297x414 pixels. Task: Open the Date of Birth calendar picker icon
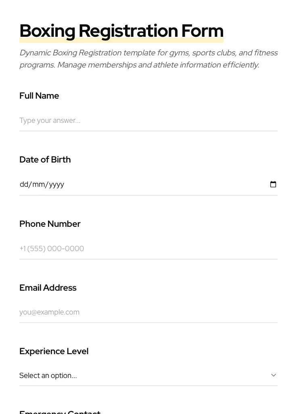[273, 184]
